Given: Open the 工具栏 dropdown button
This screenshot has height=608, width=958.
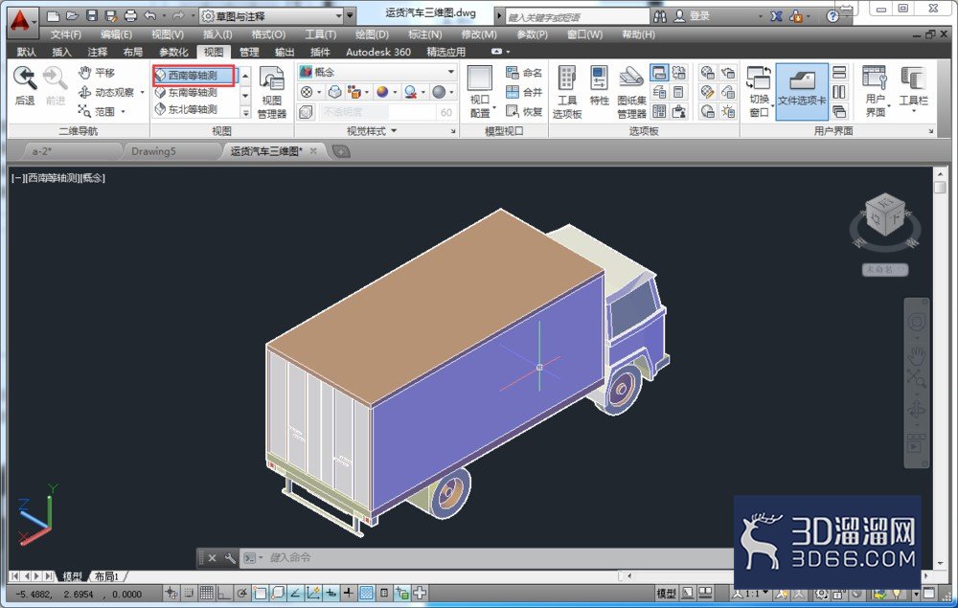Looking at the screenshot, I should (913, 92).
